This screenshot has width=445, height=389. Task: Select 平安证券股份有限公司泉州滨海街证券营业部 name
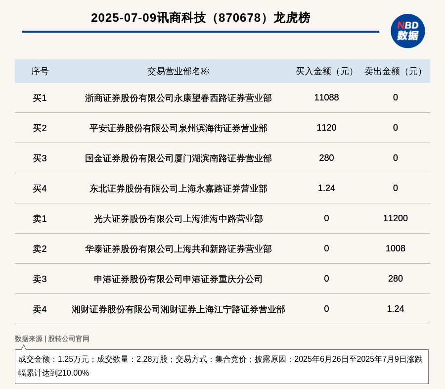click(x=178, y=128)
